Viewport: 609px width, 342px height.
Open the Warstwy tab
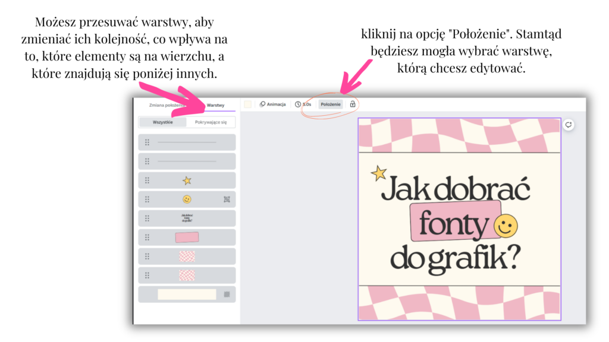tap(215, 105)
